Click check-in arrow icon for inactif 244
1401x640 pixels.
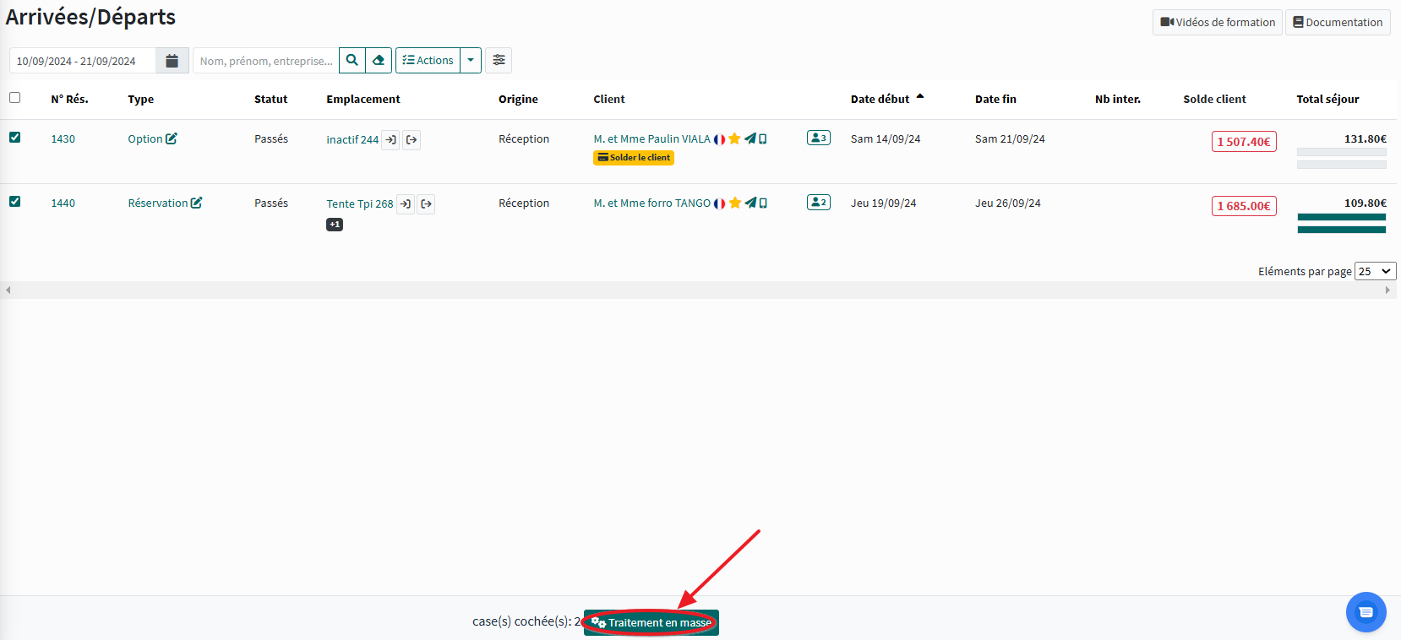[390, 140]
